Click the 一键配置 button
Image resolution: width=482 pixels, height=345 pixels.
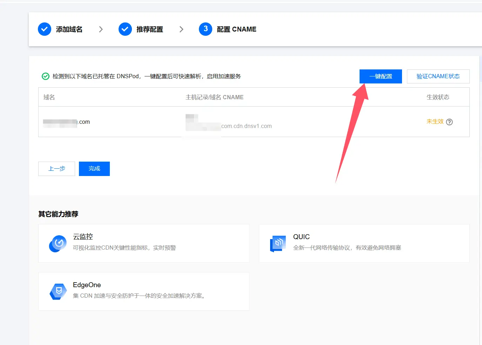click(x=381, y=76)
